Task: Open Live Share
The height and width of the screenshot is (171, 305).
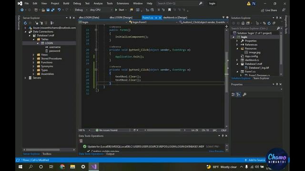Action: [269, 10]
